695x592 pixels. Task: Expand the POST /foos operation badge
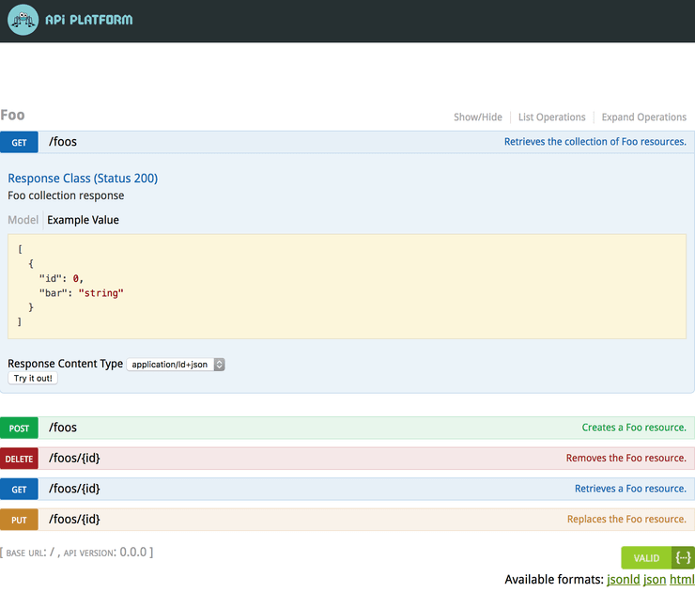19,428
